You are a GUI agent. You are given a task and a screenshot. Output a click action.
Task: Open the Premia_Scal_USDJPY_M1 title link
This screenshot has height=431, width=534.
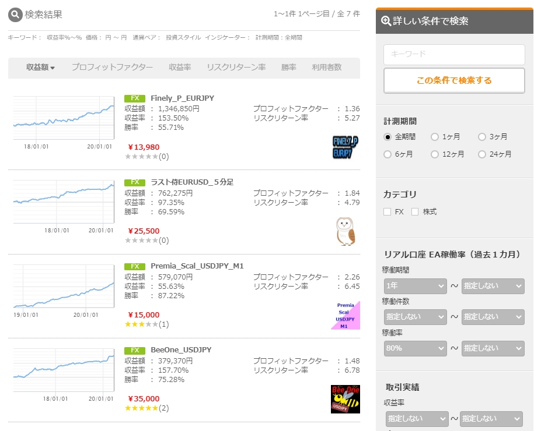197,266
